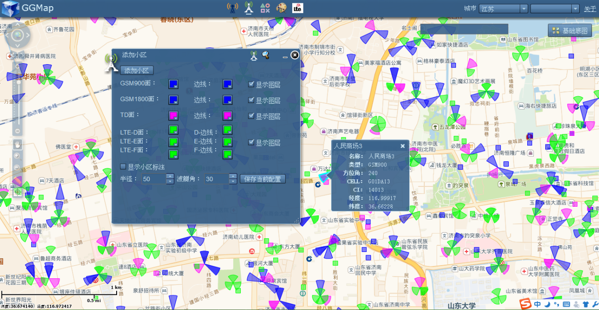599x310 pixels.
Task: Click 保存当前配置 button
Action: 262,179
